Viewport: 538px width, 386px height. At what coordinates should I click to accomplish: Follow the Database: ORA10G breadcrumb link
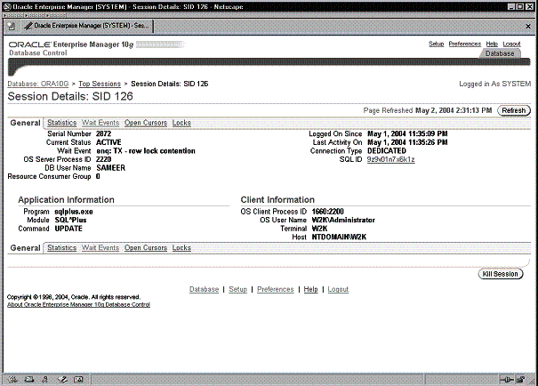tap(38, 84)
